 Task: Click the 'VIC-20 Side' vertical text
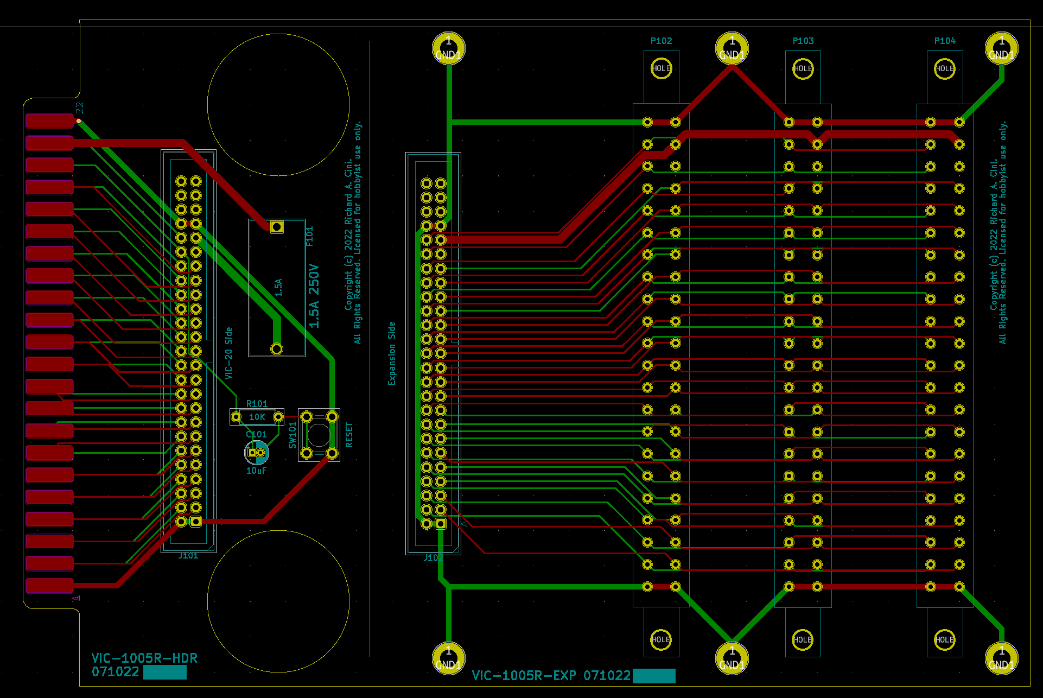(228, 353)
